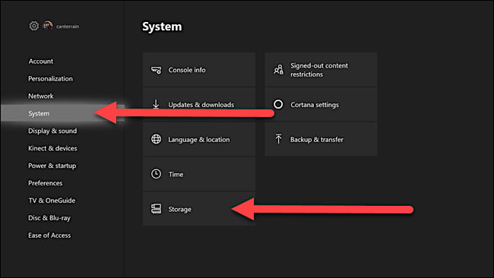
Task: Open Backup & transfer tile
Action: tap(321, 139)
